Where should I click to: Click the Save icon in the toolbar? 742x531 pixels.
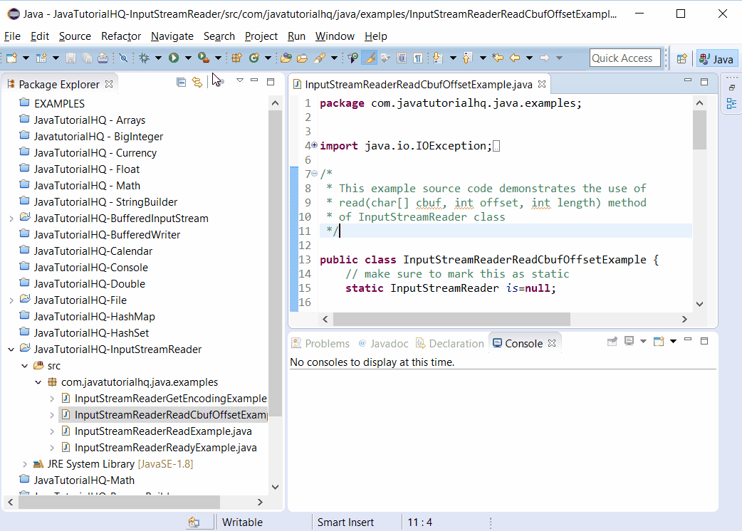(x=71, y=58)
